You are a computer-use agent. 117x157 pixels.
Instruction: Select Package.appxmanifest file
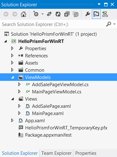pyautogui.click(x=48, y=135)
